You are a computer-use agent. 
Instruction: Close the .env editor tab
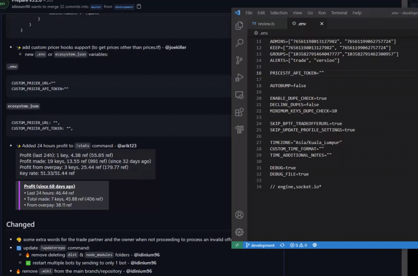[x=322, y=24]
